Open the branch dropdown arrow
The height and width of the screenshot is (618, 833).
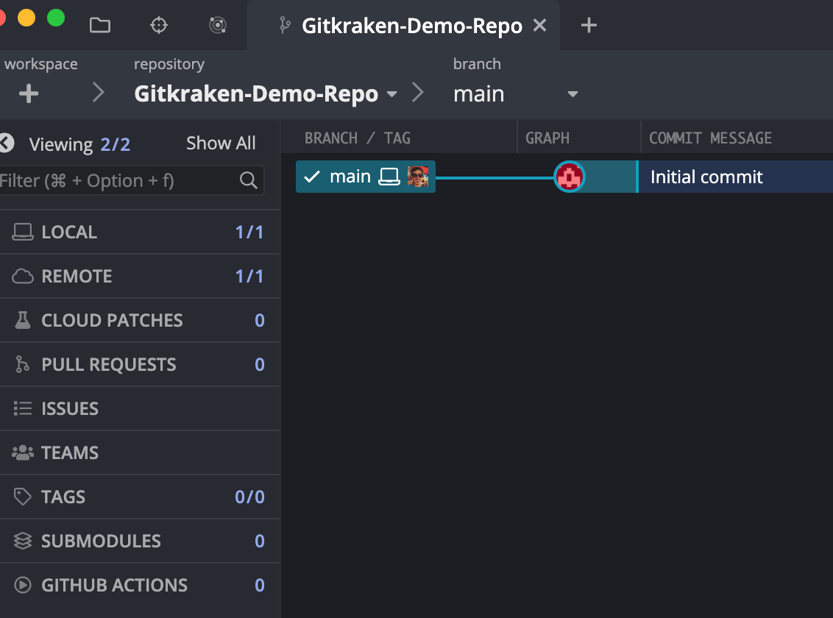573,94
